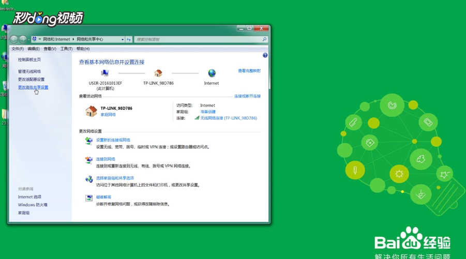Open the 文件(F) menu
This screenshot has height=259, width=466.
tap(18, 49)
